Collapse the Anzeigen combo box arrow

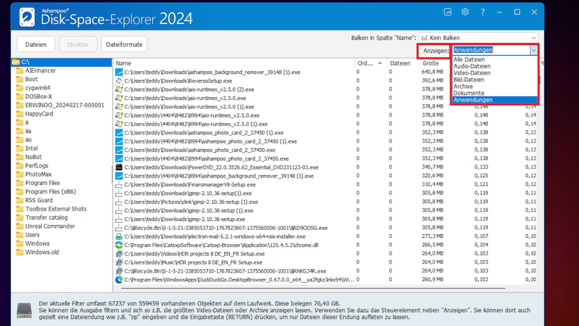[x=533, y=51]
